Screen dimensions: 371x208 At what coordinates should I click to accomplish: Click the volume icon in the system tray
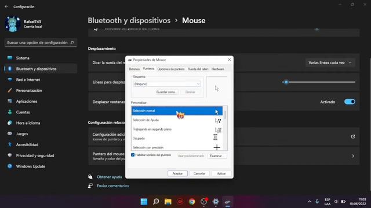pos(336,202)
